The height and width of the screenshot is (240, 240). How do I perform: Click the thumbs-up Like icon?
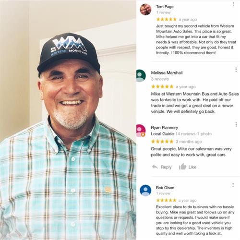pyautogui.click(x=182, y=167)
